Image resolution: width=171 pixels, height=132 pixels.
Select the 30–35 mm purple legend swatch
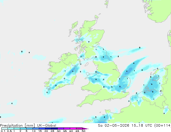coord(60,128)
